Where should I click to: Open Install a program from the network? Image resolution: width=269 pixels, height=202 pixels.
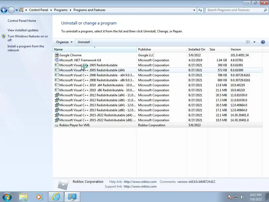(x=26, y=48)
